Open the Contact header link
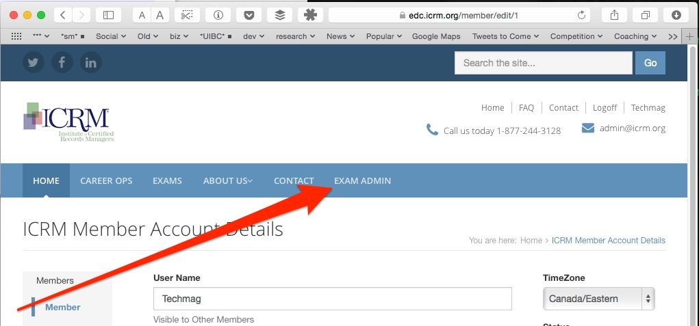Viewport: 699px width, 326px height. click(x=563, y=107)
